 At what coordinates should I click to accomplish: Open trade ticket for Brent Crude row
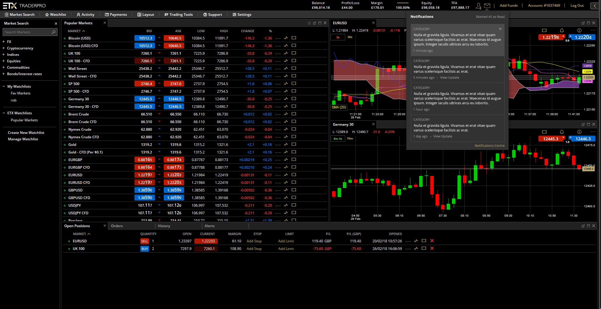point(294,114)
